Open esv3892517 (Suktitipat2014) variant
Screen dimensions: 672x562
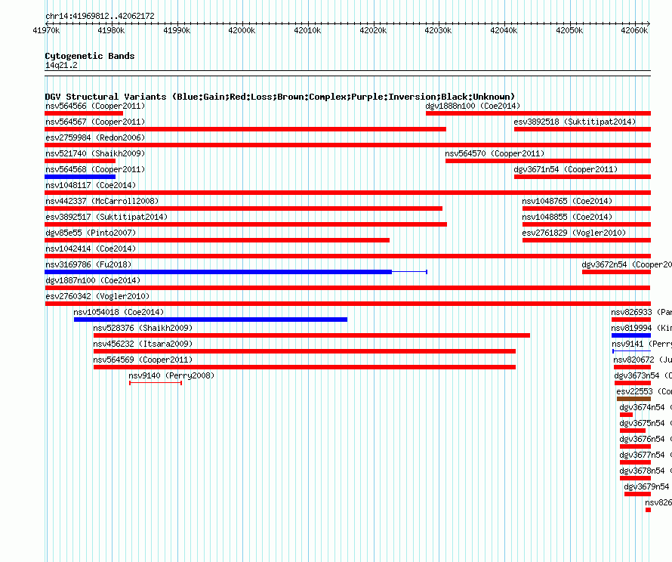pyautogui.click(x=106, y=217)
